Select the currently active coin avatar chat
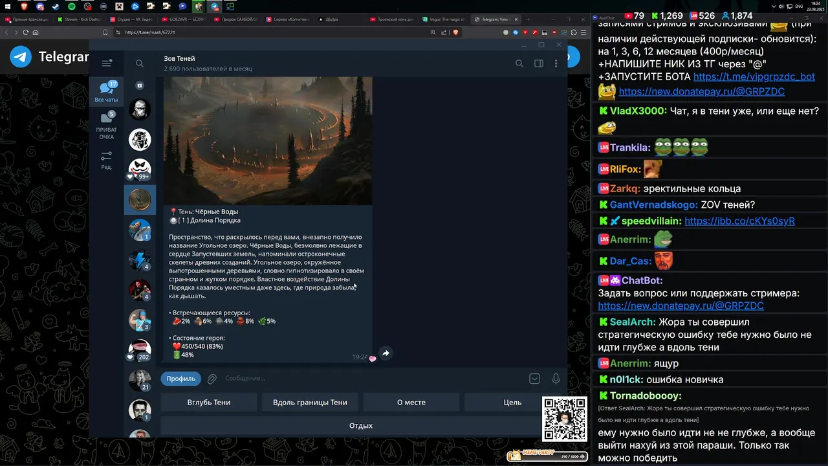The height and width of the screenshot is (466, 828). (140, 199)
